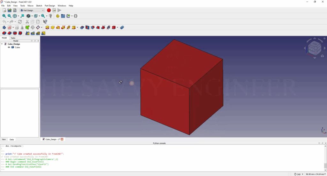Switch to the Tasks tab
The height and width of the screenshot is (176, 327).
click(13, 38)
